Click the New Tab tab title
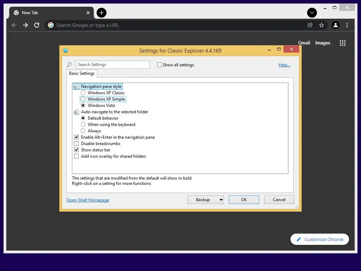 30,13
